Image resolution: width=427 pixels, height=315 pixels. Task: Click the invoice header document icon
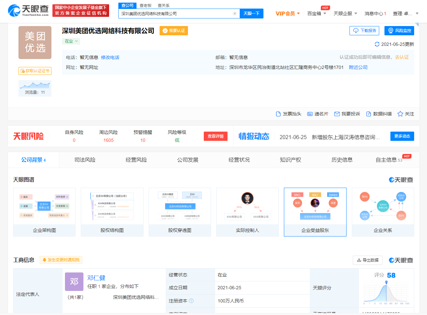click(278, 114)
